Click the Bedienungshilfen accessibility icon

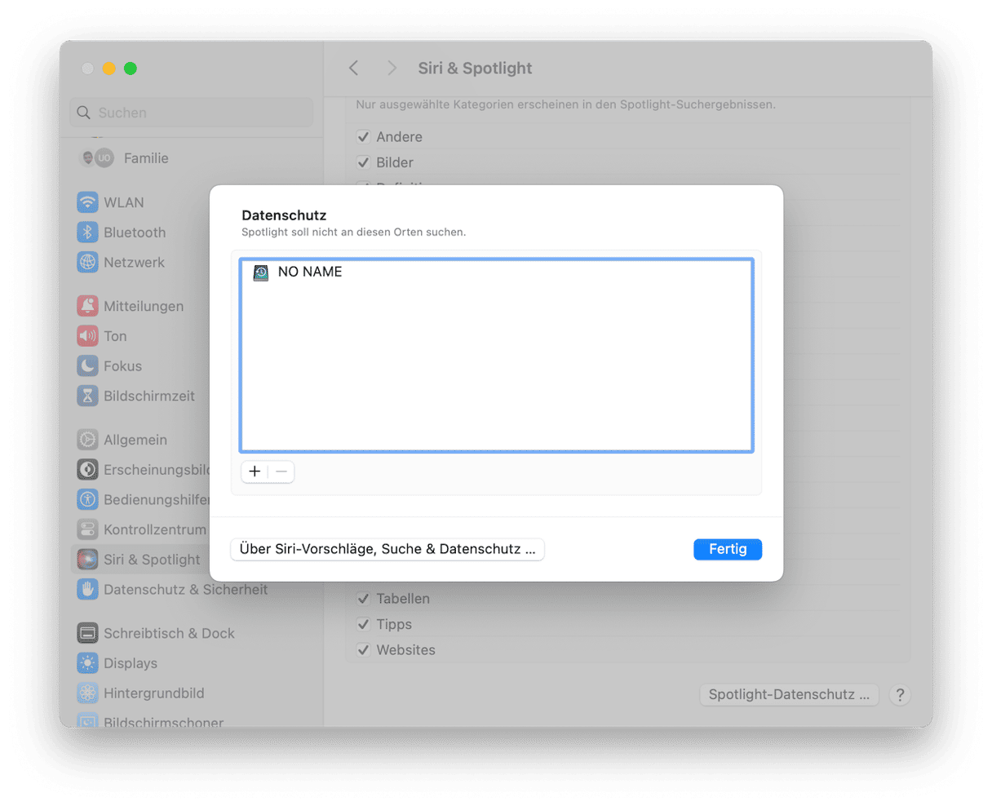(x=87, y=499)
